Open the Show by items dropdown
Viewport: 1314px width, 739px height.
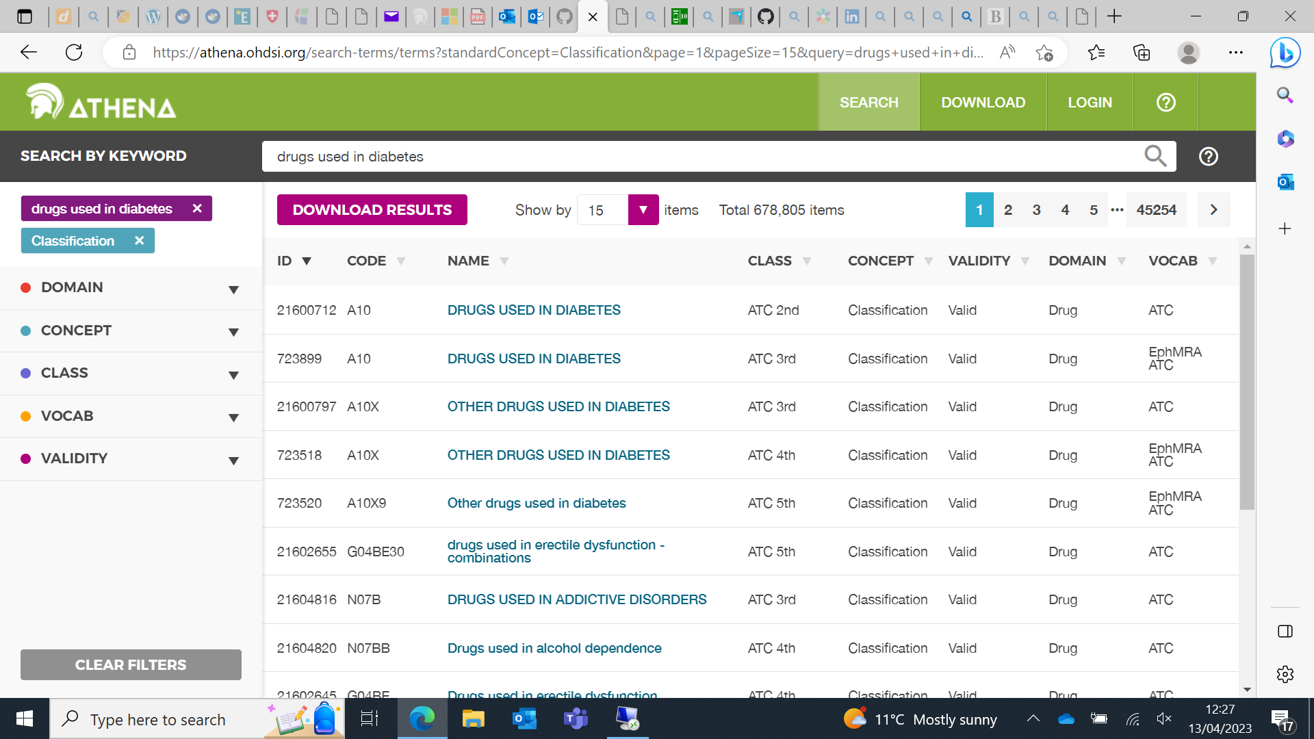click(x=643, y=210)
